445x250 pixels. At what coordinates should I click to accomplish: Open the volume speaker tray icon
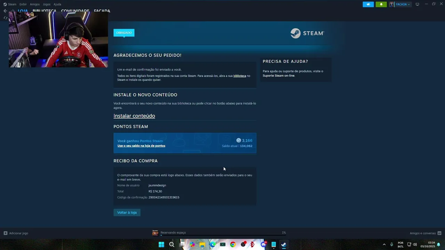[x=415, y=244]
